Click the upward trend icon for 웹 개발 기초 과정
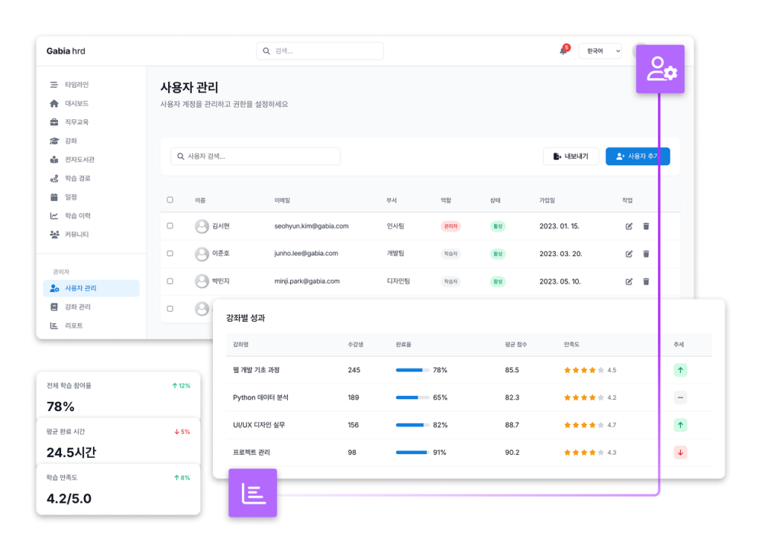Viewport: 762px width, 551px height. [x=680, y=369]
